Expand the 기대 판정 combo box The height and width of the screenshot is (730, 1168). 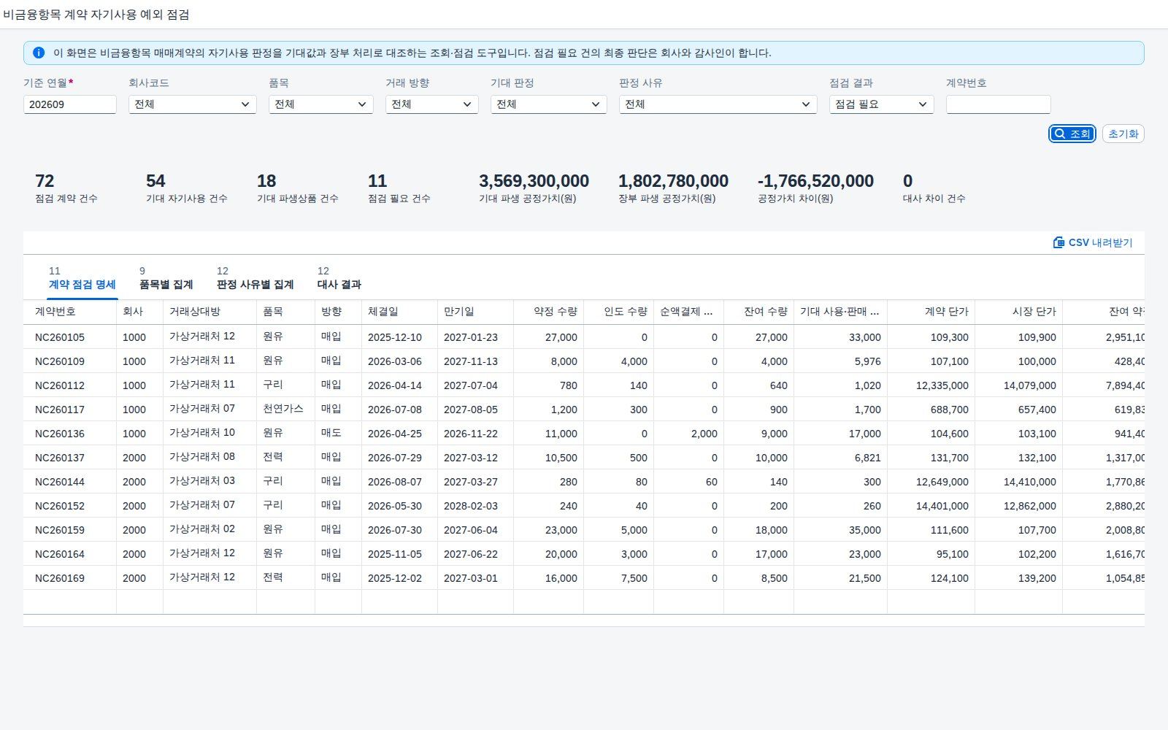point(549,104)
